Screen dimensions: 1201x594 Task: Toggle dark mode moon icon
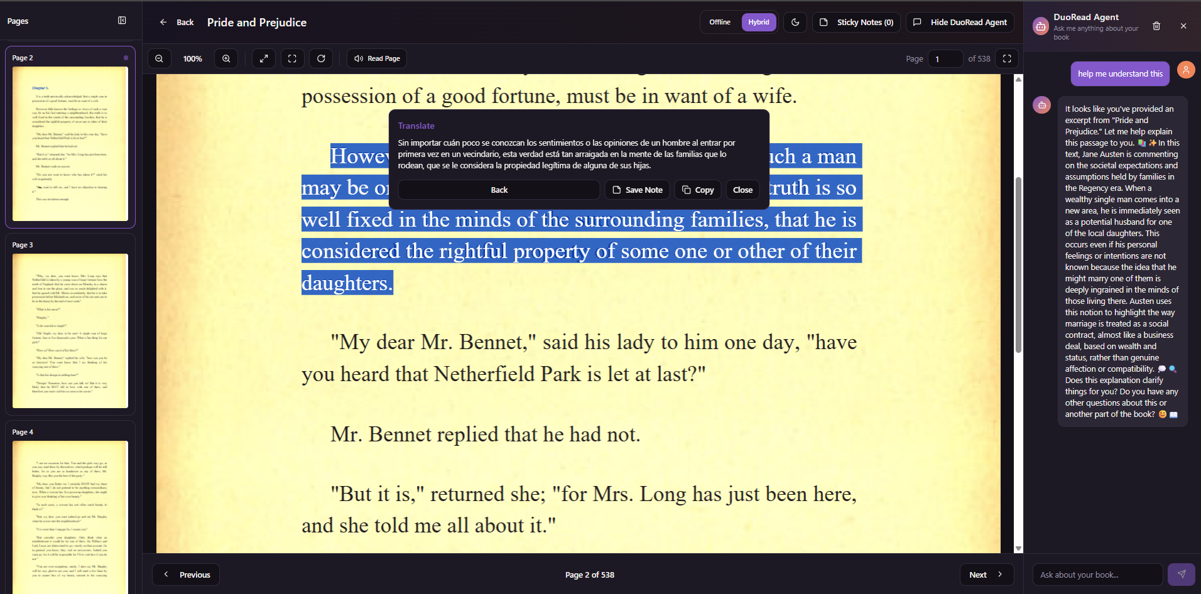[x=795, y=22]
